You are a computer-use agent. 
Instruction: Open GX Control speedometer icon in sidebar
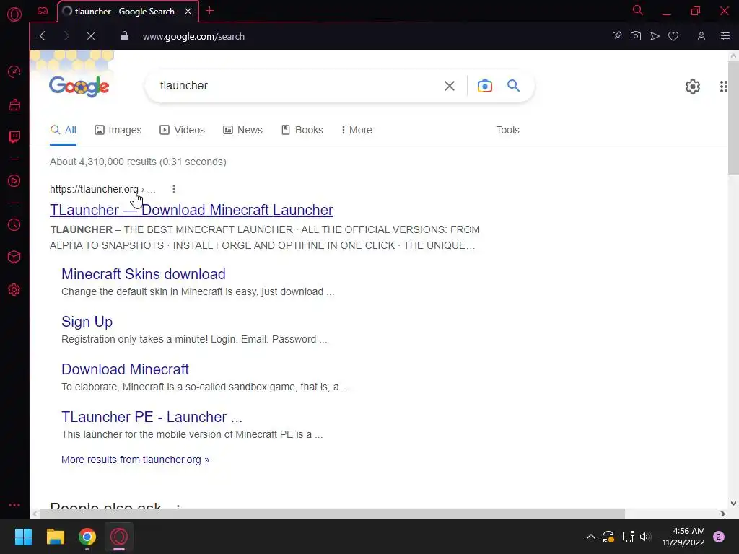coord(14,71)
